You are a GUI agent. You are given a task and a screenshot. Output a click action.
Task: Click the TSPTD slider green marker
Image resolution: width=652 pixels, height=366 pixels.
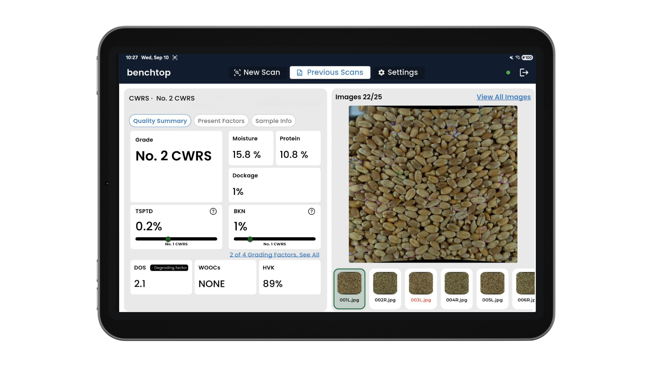168,239
